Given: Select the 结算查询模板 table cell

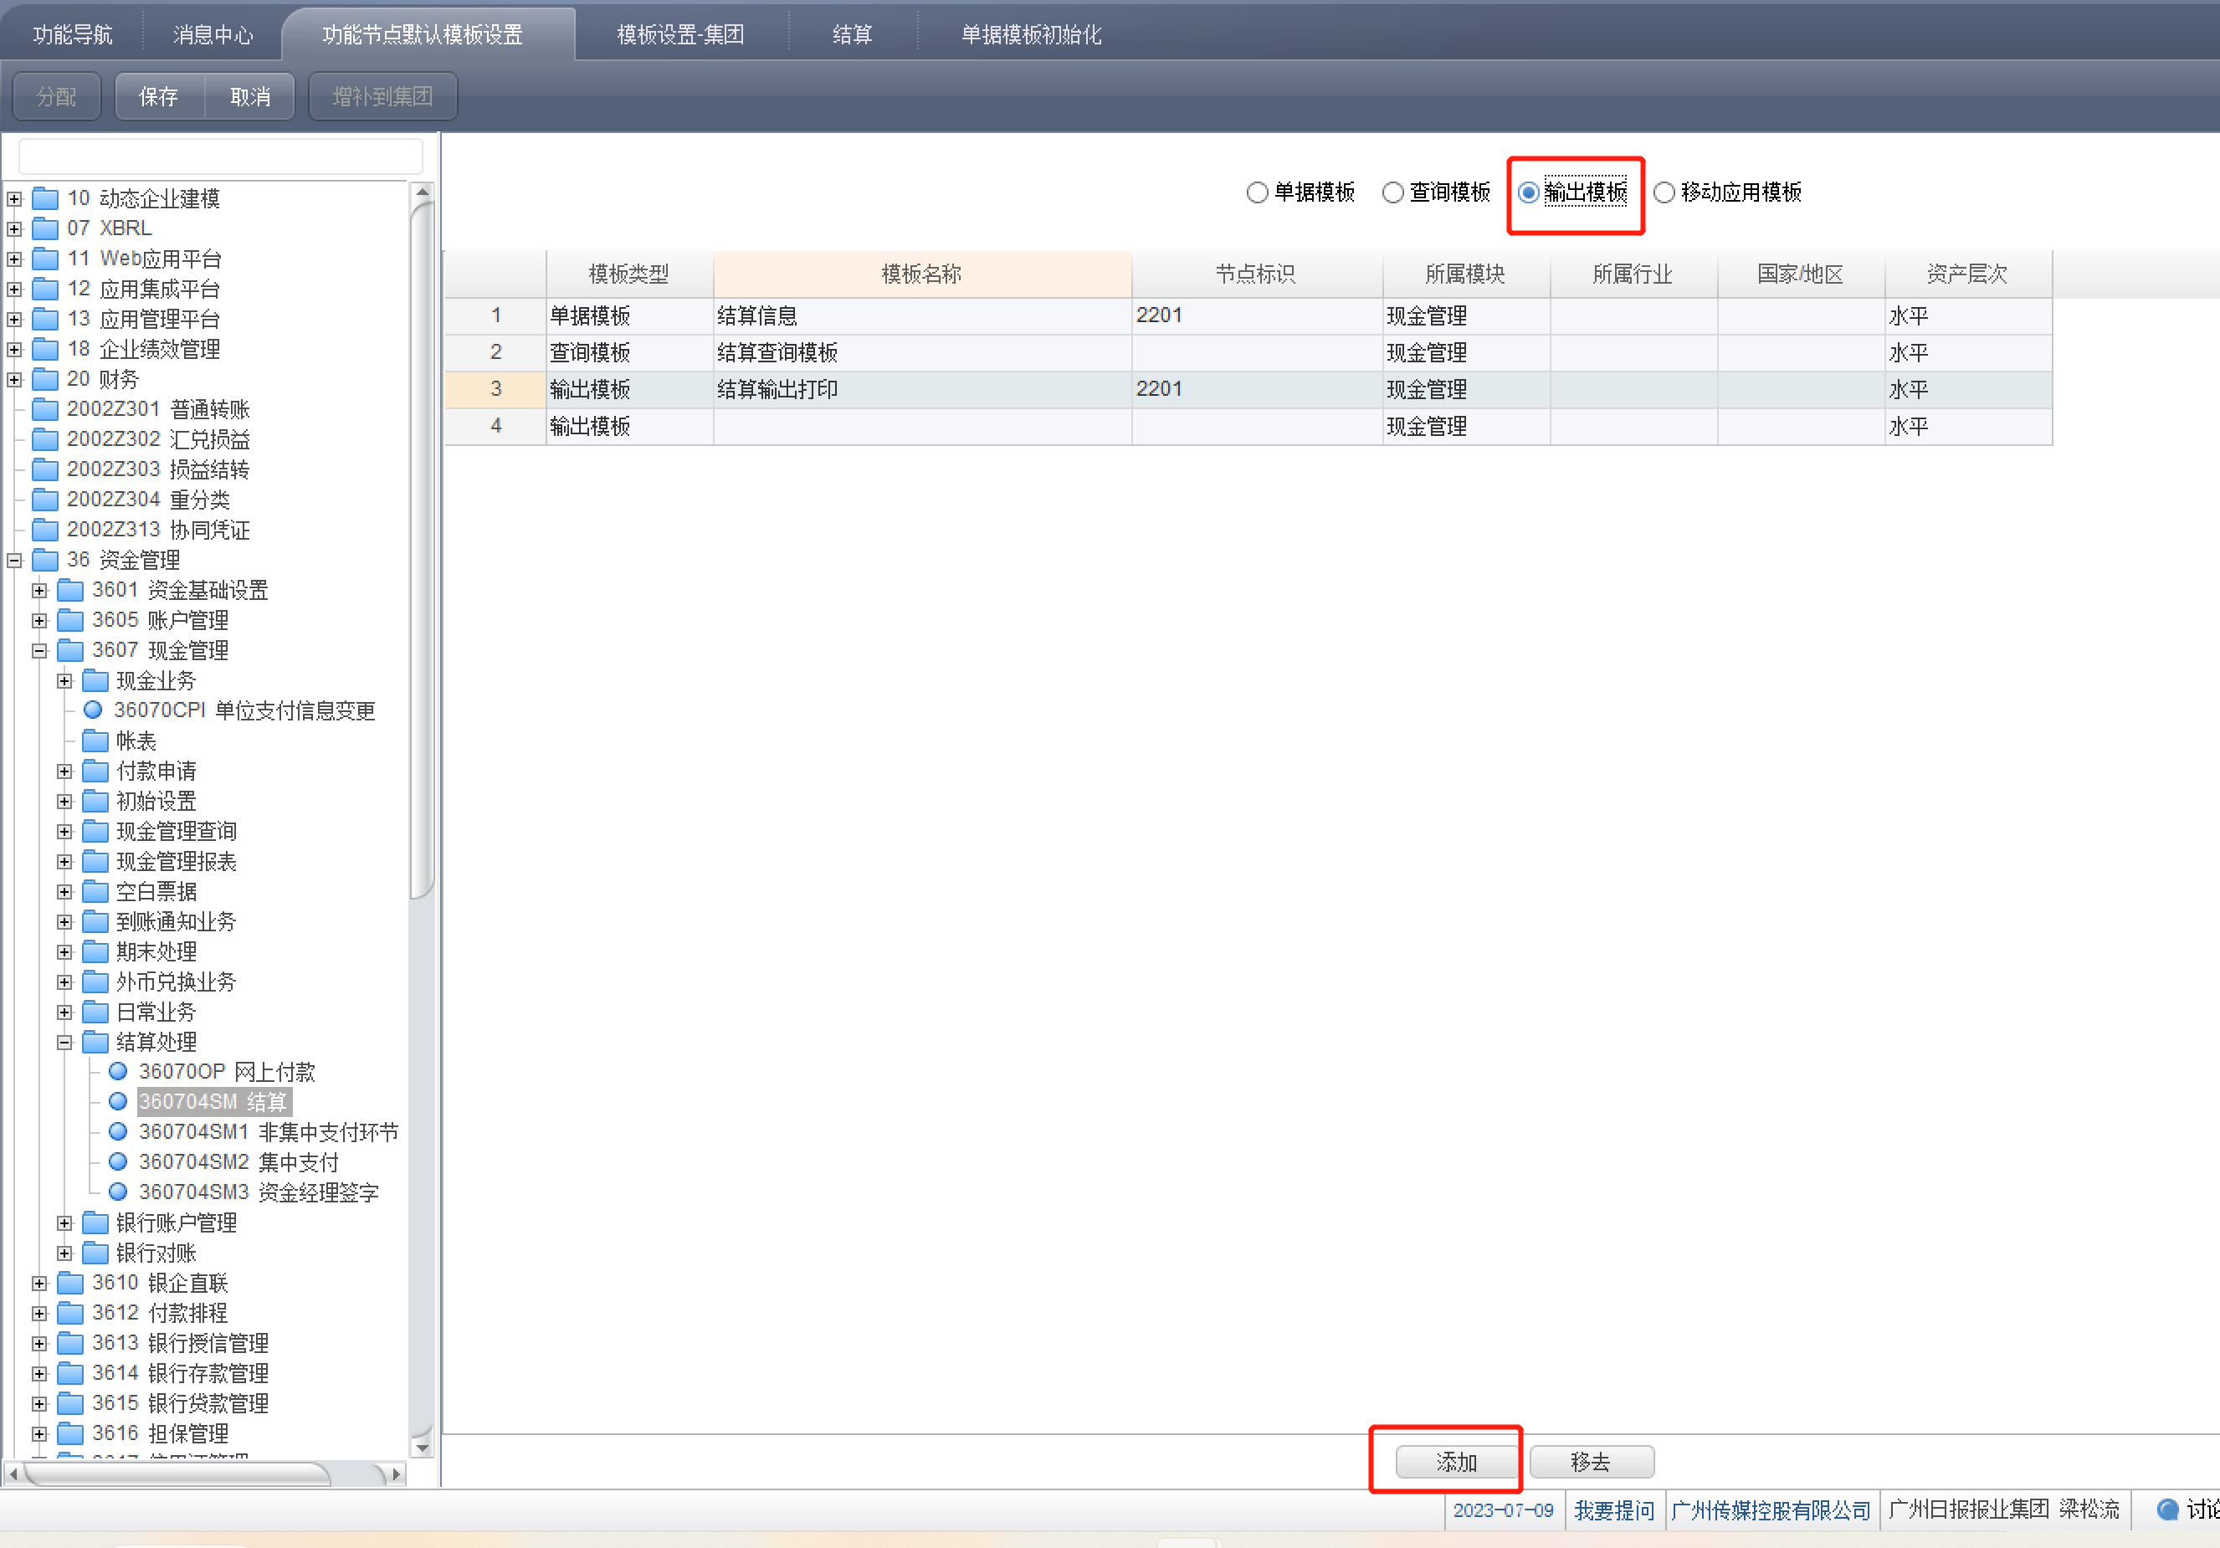Looking at the screenshot, I should 922,353.
